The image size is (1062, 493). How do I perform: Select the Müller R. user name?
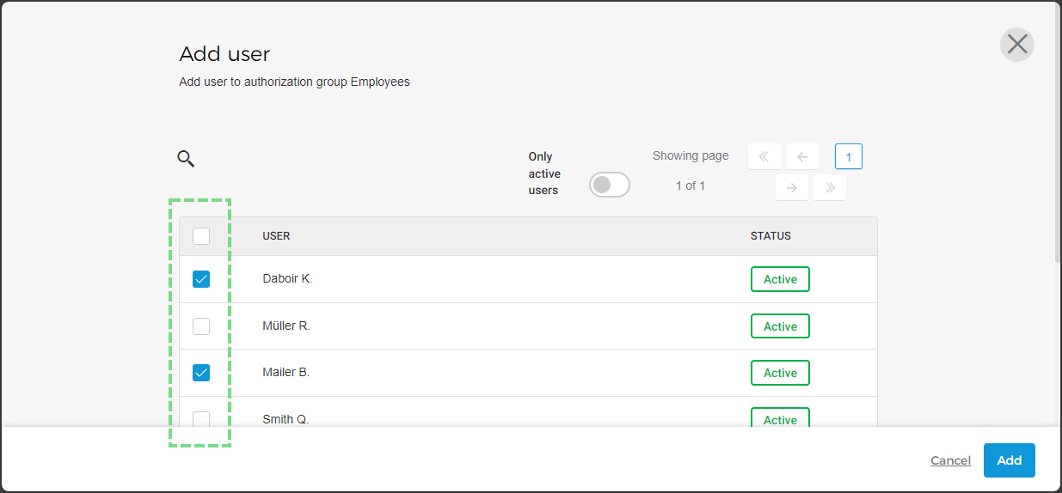286,326
